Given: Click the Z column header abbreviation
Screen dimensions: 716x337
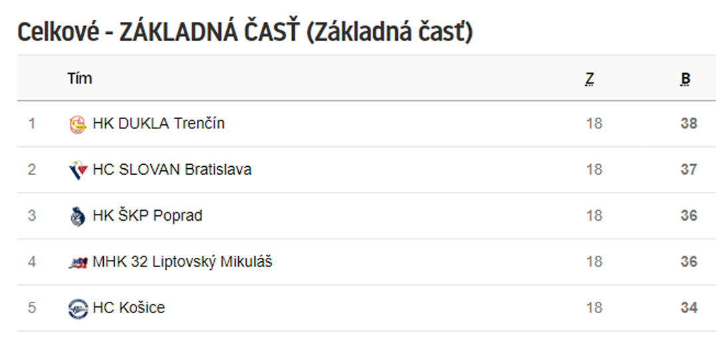Looking at the screenshot, I should point(590,79).
